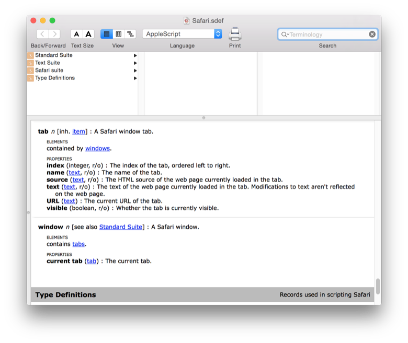408x343 pixels.
Task: Open 'text' type link for URL property
Action: coord(70,201)
